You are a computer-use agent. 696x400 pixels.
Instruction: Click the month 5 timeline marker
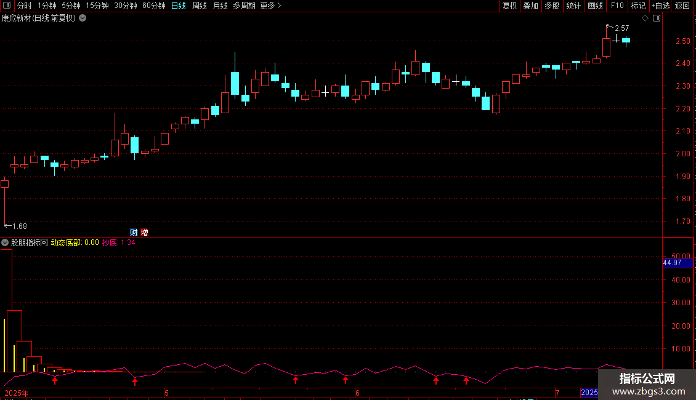point(166,393)
